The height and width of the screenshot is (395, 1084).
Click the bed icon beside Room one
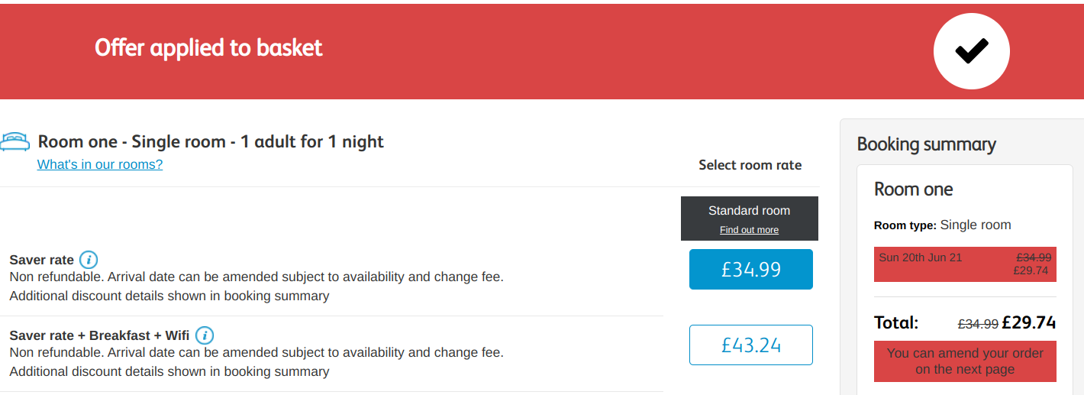[15, 142]
